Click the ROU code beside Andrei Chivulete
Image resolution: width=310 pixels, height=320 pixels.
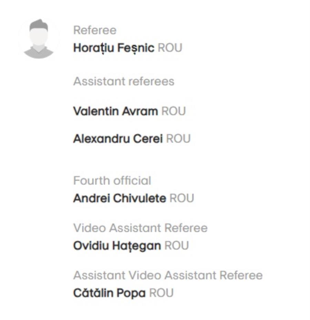click(x=182, y=199)
